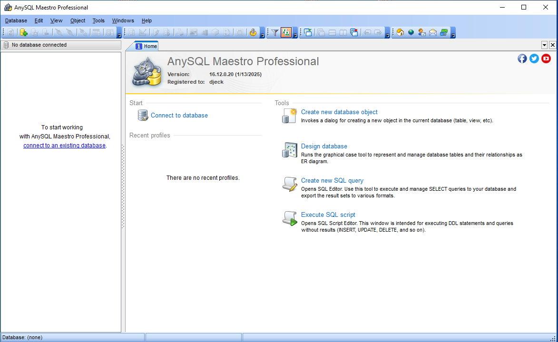Click the ER diagram icon beside Design database
Image resolution: width=558 pixels, height=342 pixels.
point(289,150)
